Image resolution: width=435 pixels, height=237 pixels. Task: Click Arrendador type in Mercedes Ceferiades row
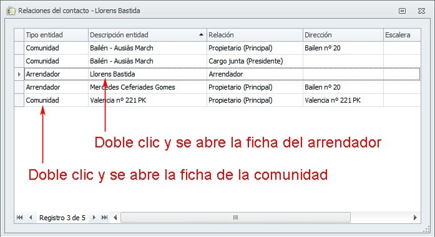pos(56,87)
